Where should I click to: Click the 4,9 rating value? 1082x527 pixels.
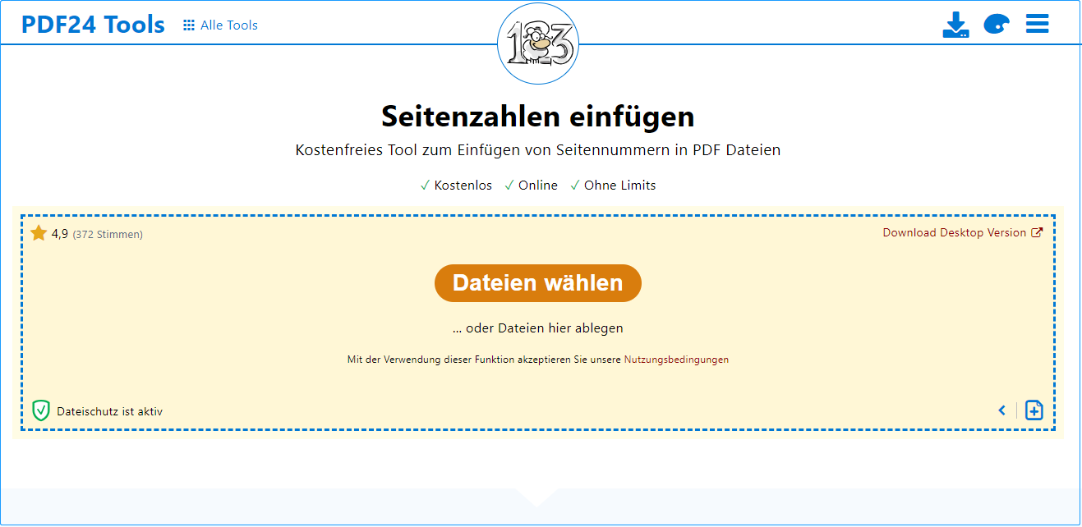tap(58, 232)
